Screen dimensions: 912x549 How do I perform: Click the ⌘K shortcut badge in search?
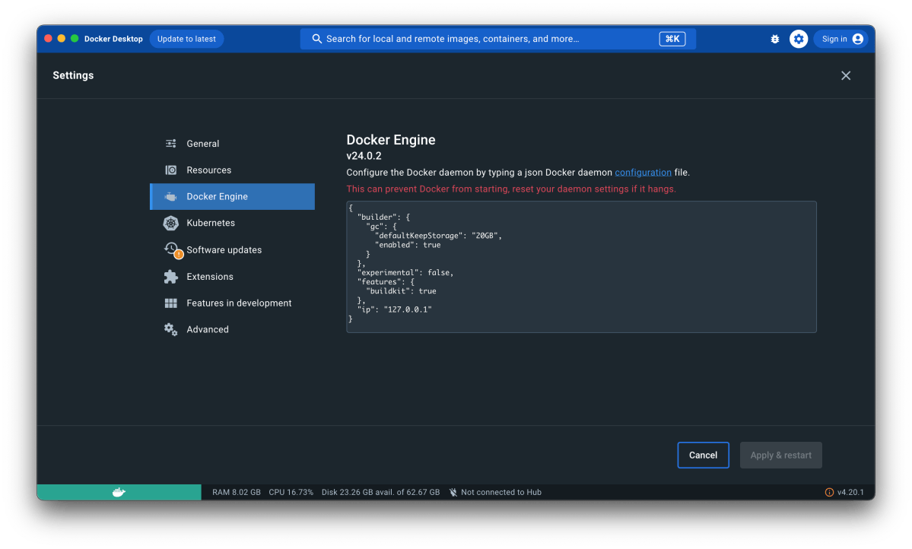tap(672, 39)
